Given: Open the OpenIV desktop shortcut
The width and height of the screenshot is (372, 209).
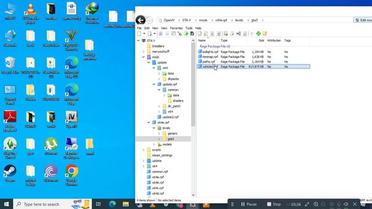Looking at the screenshot, I should pos(71,120).
